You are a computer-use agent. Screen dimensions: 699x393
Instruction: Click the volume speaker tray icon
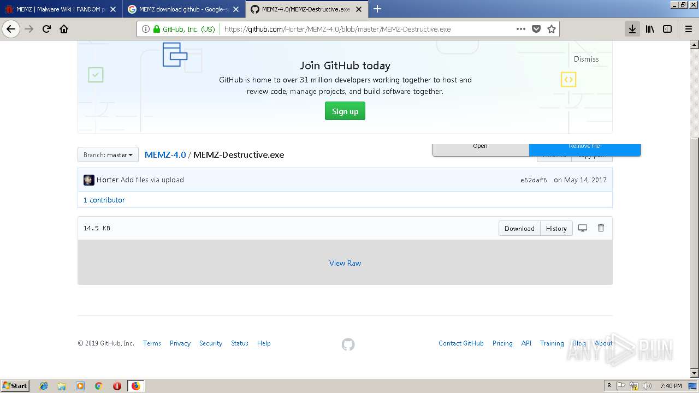point(647,386)
